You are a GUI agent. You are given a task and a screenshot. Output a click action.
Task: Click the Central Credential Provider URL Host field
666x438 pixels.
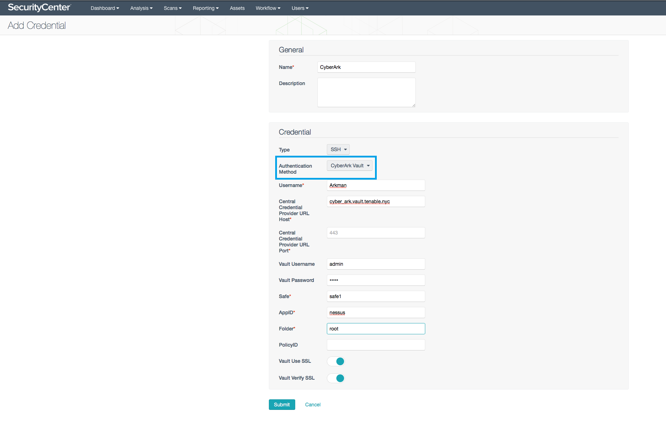(376, 201)
